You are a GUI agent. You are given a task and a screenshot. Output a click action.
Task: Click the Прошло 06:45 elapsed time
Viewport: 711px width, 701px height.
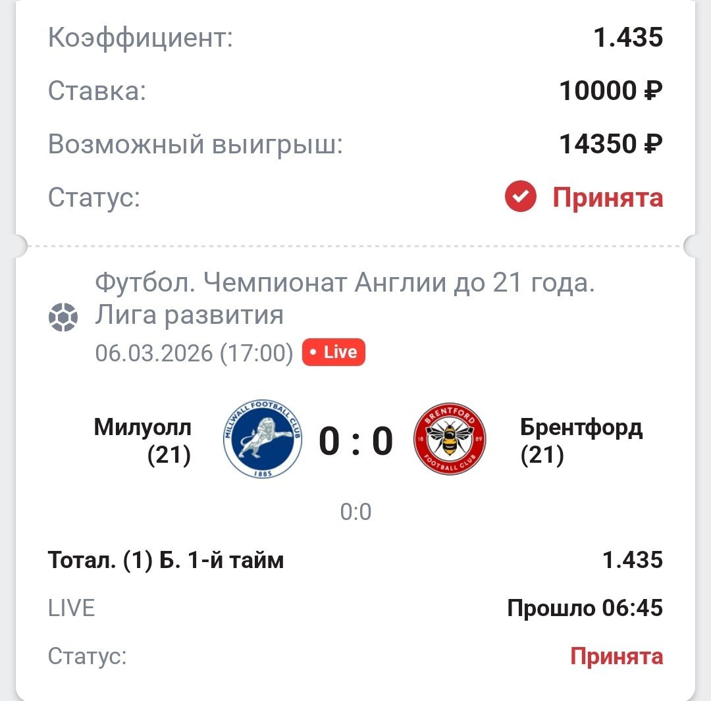585,608
